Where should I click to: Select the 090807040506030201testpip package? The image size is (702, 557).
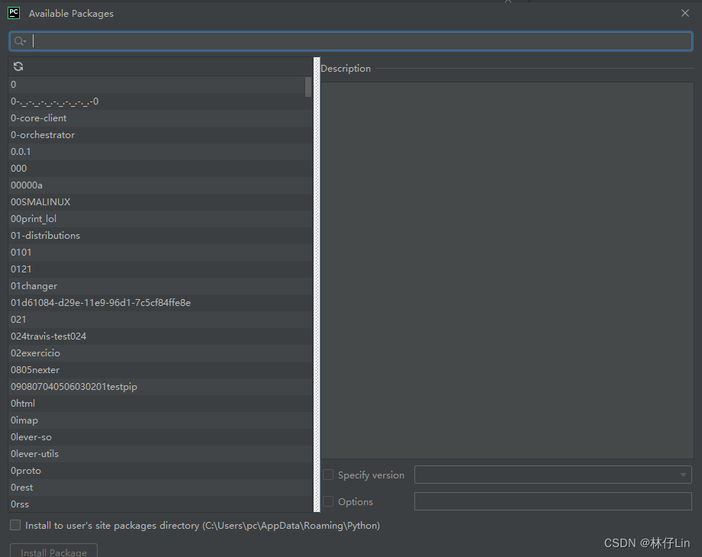tap(160, 387)
